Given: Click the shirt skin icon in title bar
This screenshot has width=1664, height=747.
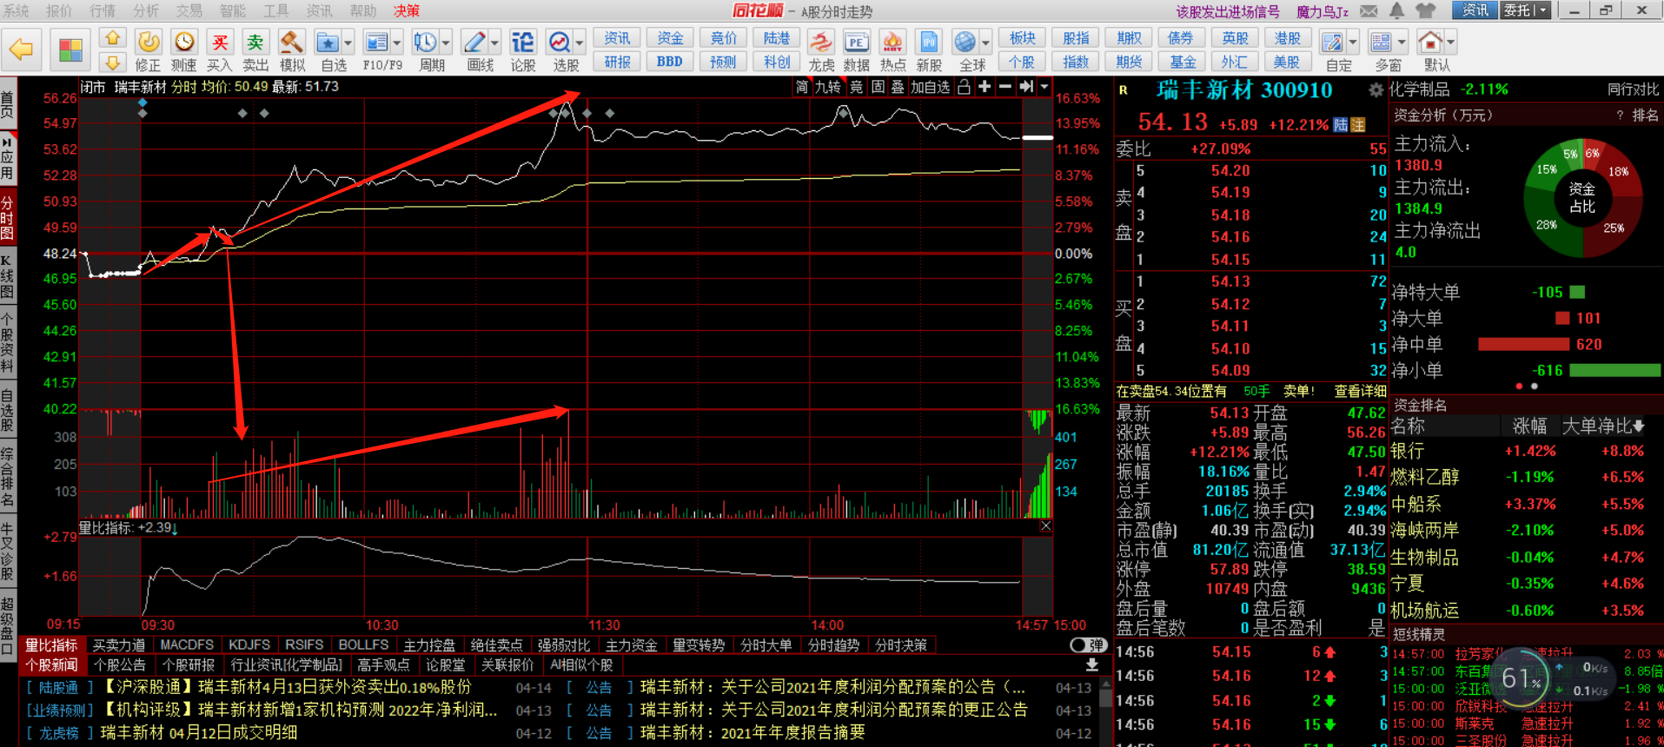Looking at the screenshot, I should click(1426, 10).
